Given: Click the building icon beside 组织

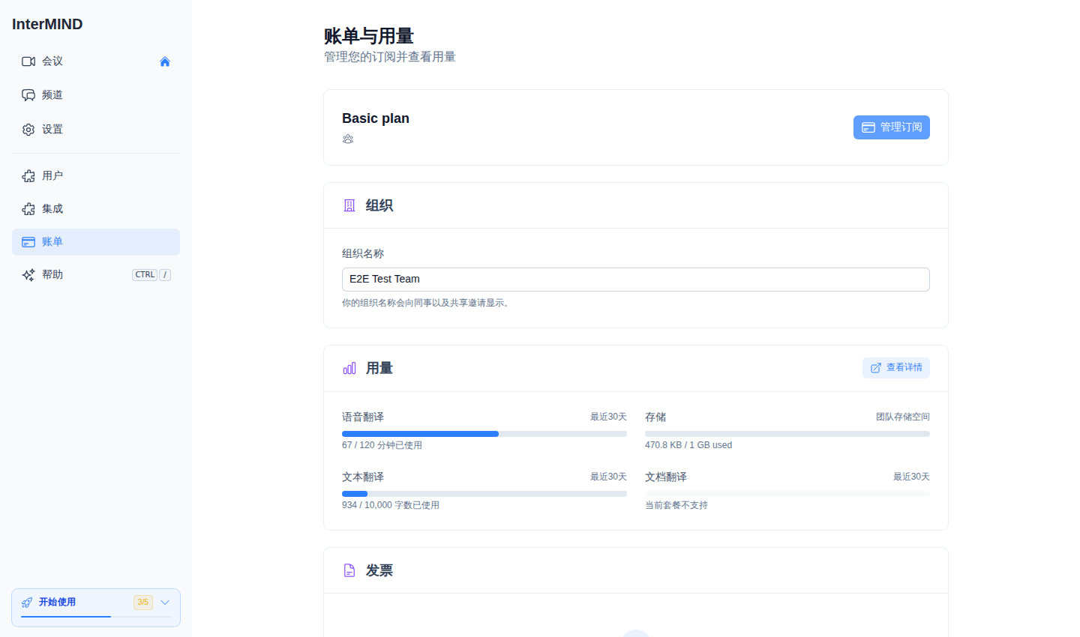Looking at the screenshot, I should pyautogui.click(x=349, y=205).
